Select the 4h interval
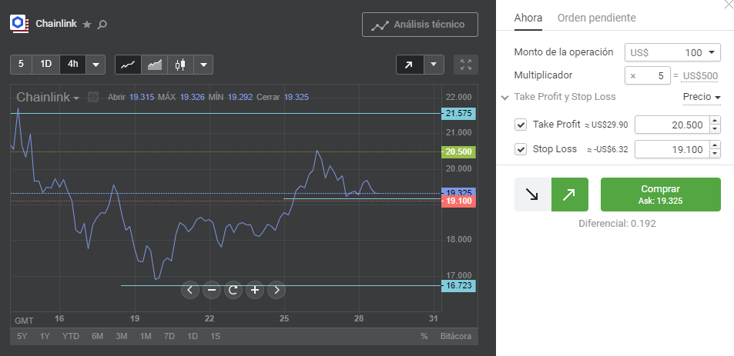The width and height of the screenshot is (734, 356). [x=73, y=65]
